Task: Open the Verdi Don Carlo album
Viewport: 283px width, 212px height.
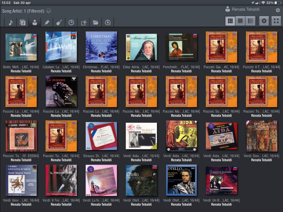Action: tap(261, 136)
